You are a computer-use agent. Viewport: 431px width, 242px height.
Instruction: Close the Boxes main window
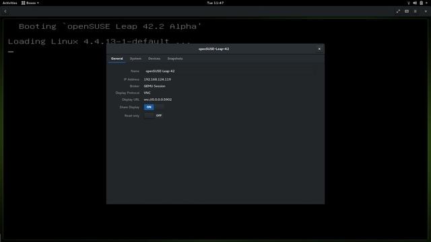pos(426,11)
